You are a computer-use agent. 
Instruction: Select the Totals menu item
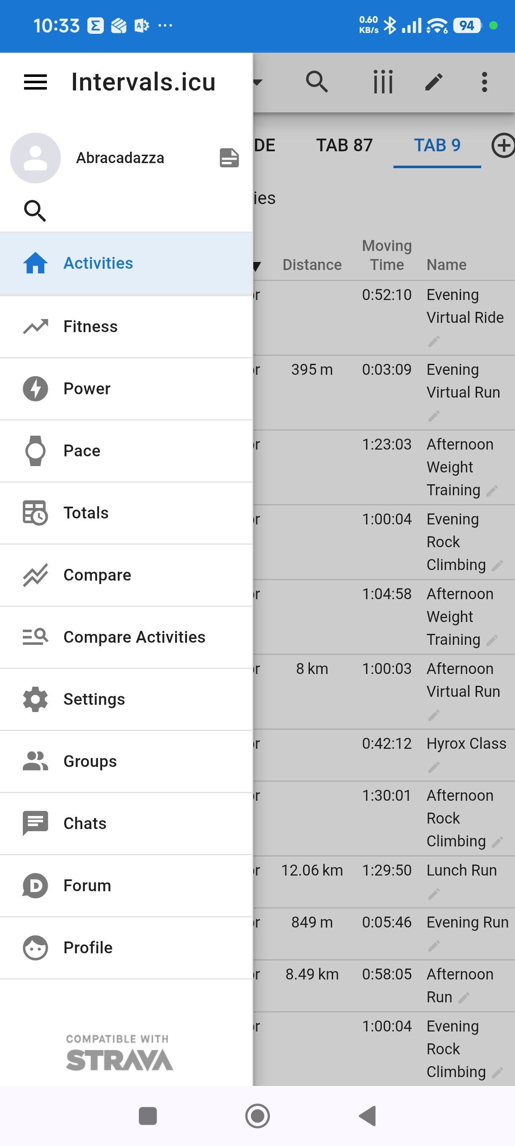86,513
